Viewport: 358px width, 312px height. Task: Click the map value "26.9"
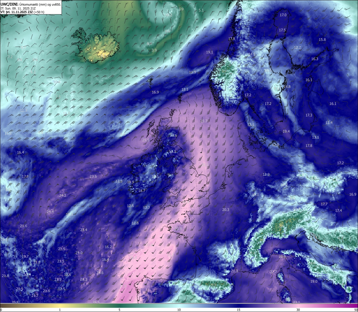282,257
